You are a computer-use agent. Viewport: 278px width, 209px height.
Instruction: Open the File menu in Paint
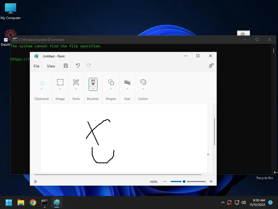coord(37,66)
